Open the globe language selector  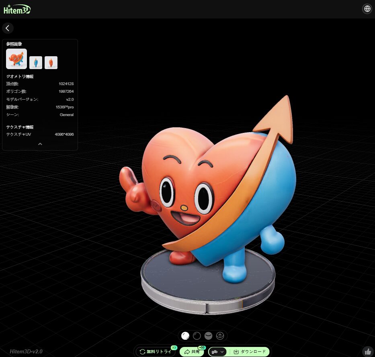[x=367, y=9]
